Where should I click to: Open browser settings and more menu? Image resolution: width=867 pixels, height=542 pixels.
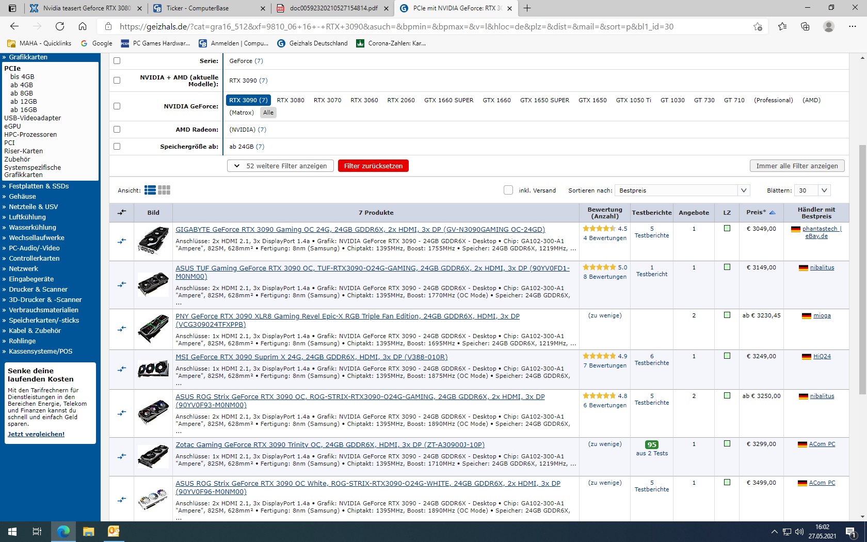click(x=853, y=26)
